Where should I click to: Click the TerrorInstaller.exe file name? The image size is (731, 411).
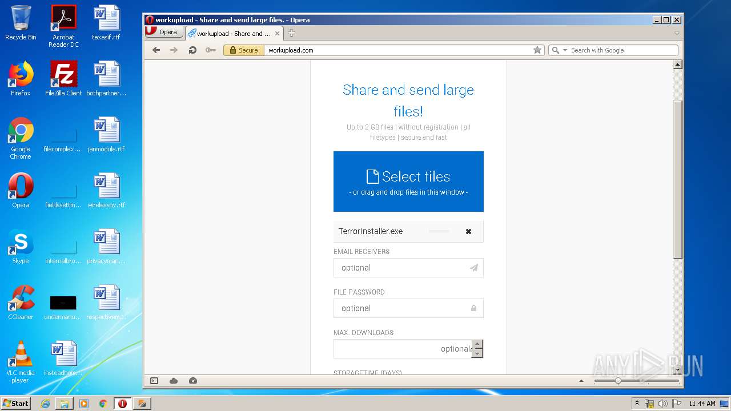click(371, 231)
